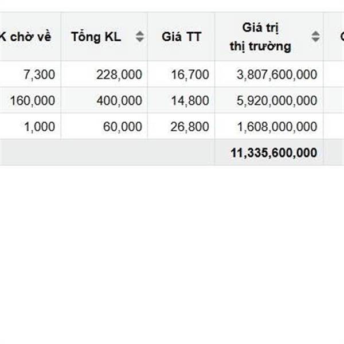Click the Giá TT column header
The image size is (344, 344).
181,37
